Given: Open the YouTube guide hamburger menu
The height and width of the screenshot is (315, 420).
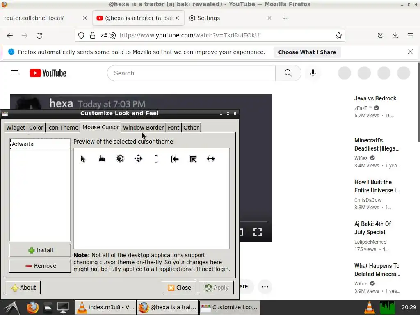Looking at the screenshot, I should click(15, 73).
